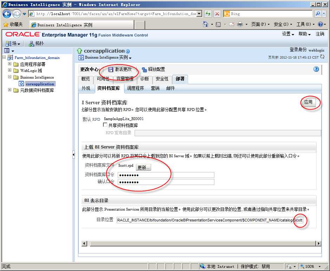Image resolution: width=330 pixels, height=271 pixels.
Task: Switch to the 外观 appearance subtab
Action: pos(86,88)
